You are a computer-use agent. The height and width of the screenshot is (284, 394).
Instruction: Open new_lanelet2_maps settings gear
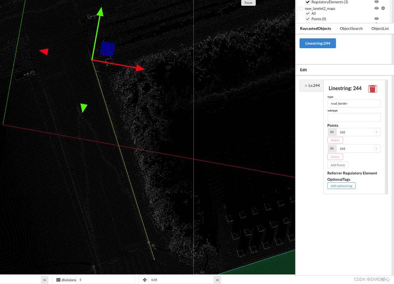pos(383,8)
